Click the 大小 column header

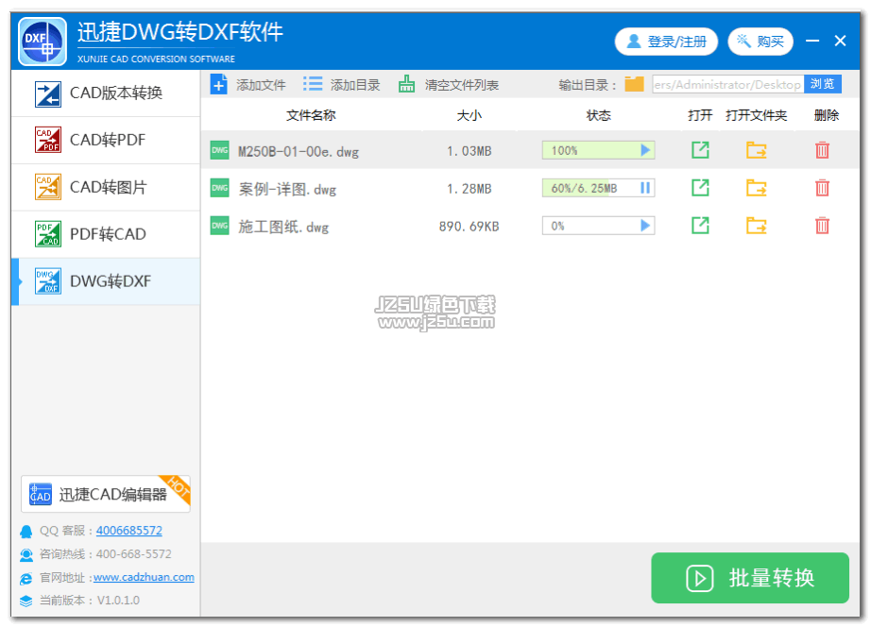pyautogui.click(x=470, y=115)
